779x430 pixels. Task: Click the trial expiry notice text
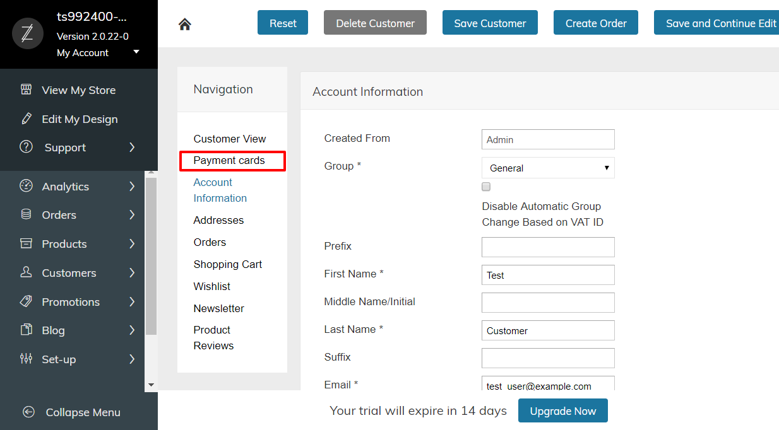tap(418, 410)
